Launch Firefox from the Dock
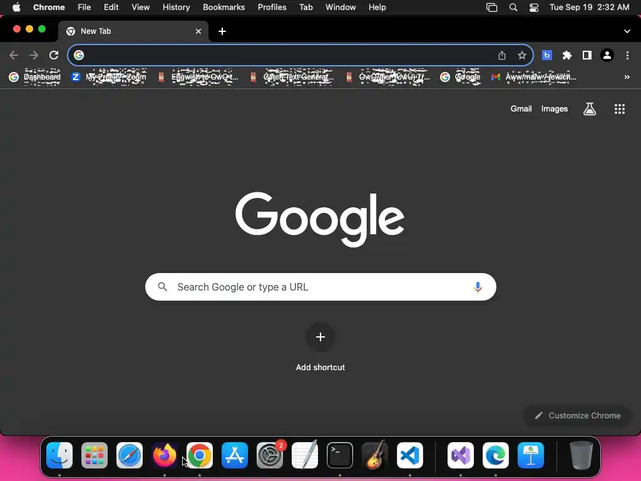 (165, 455)
